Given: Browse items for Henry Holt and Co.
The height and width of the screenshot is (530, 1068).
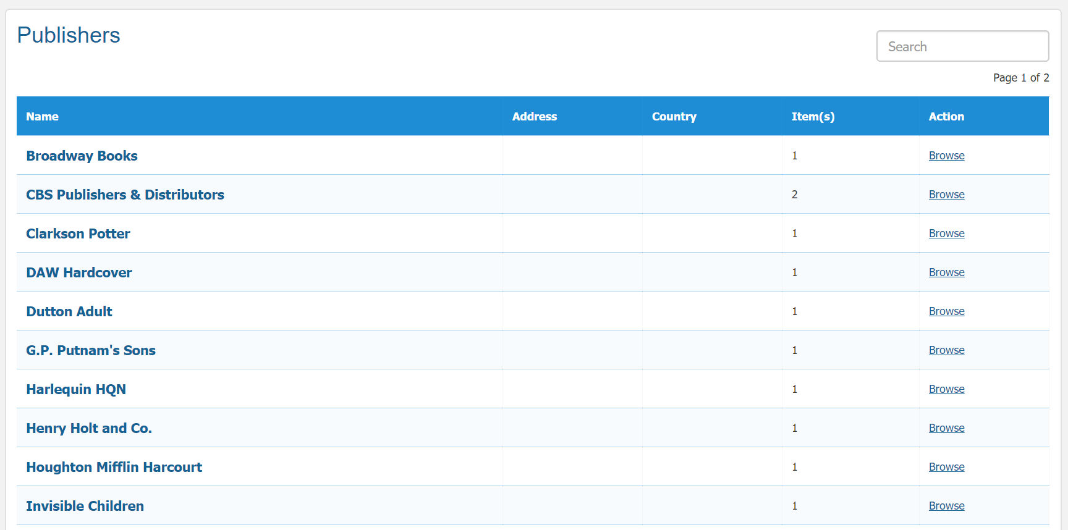Looking at the screenshot, I should [x=946, y=428].
